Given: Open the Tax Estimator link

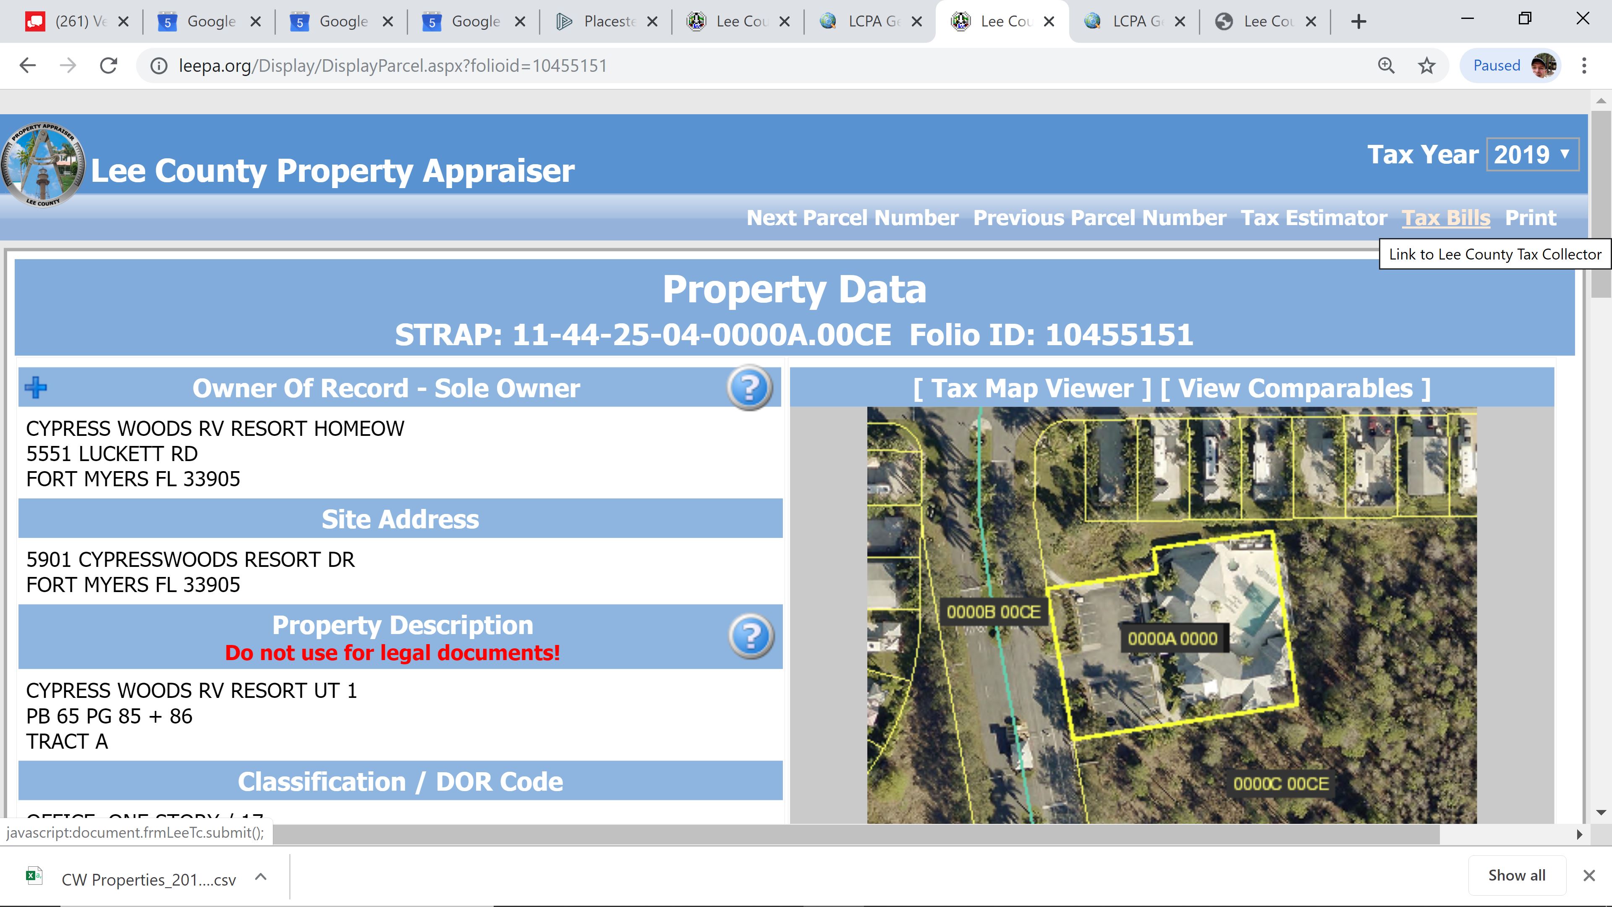Looking at the screenshot, I should click(x=1314, y=218).
